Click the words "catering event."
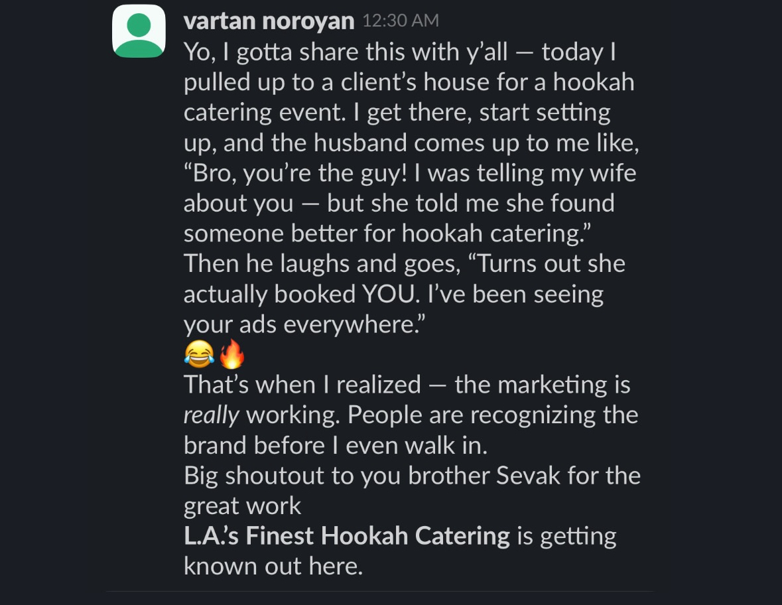 pyautogui.click(x=265, y=112)
